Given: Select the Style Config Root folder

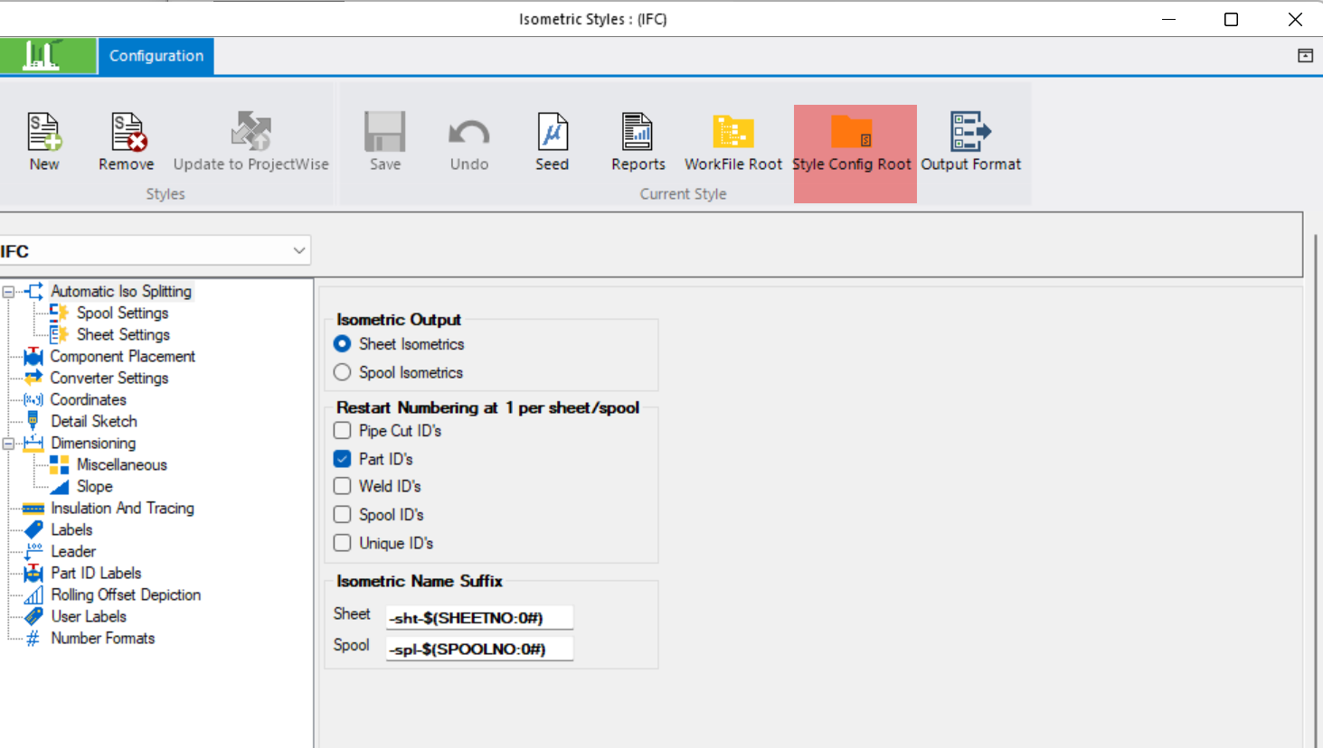Looking at the screenshot, I should (853, 140).
